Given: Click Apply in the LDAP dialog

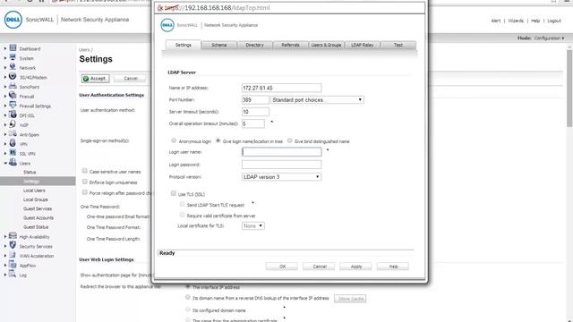Looking at the screenshot, I should [x=356, y=267].
